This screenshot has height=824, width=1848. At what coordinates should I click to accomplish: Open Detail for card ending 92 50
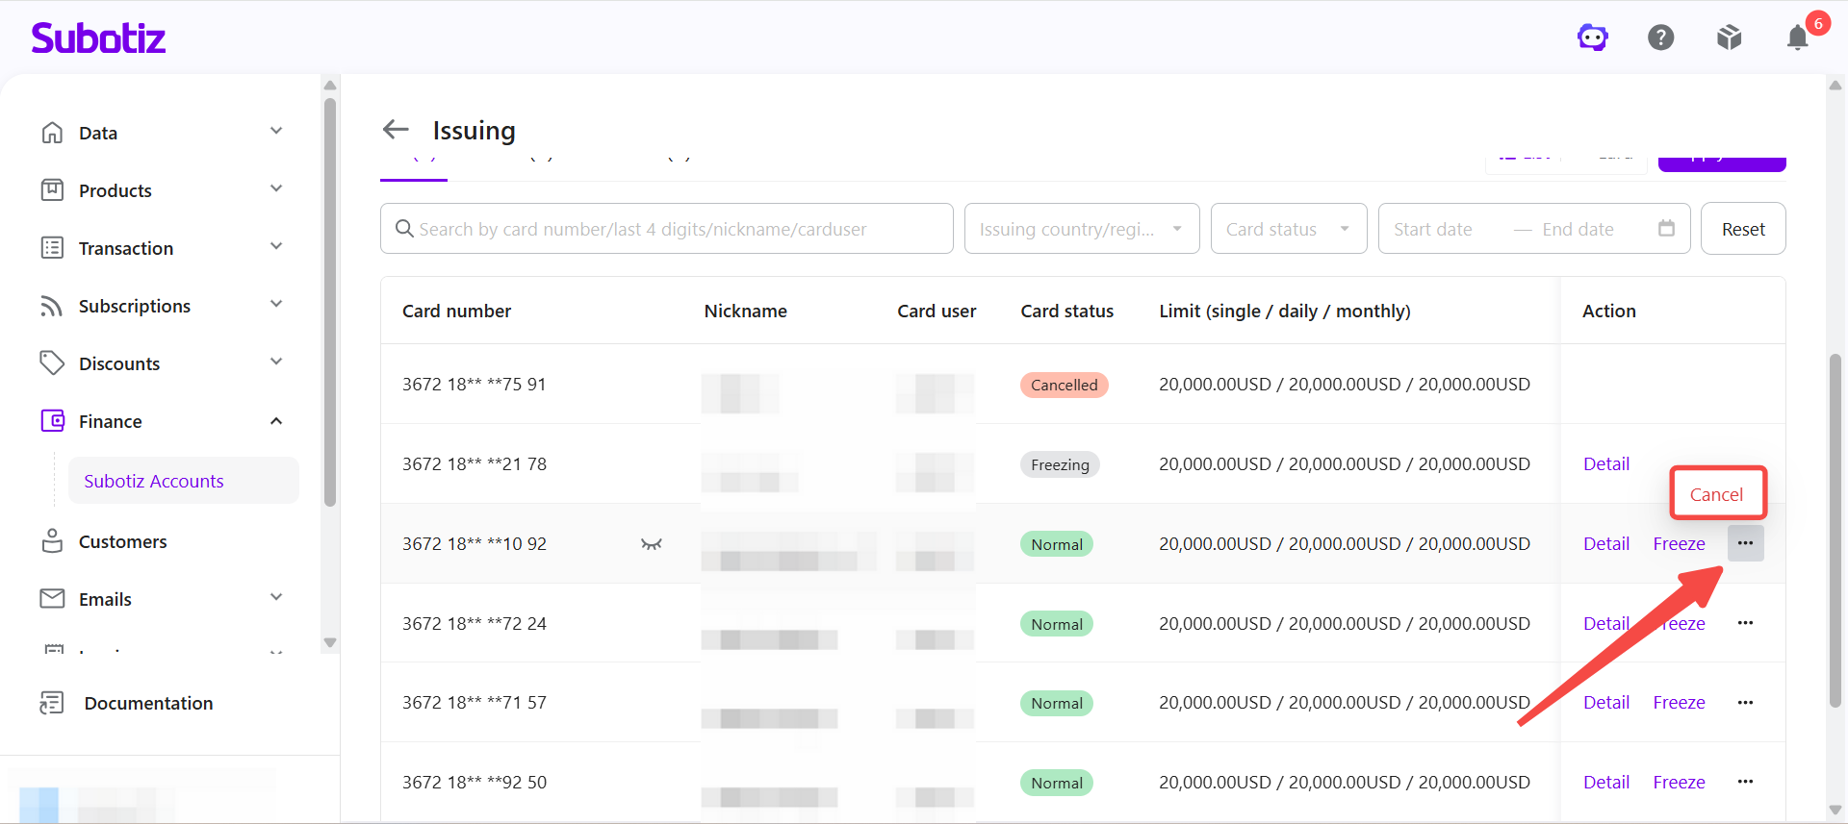tap(1606, 783)
